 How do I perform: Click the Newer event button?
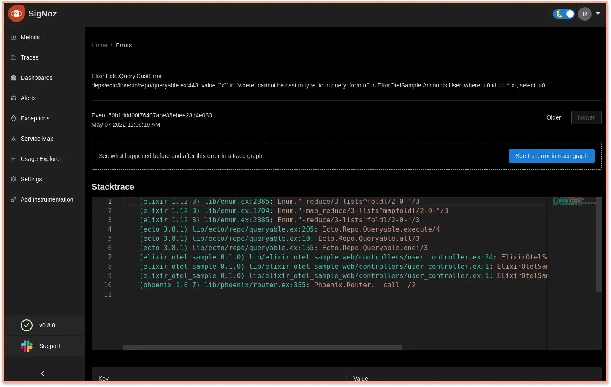pyautogui.click(x=586, y=117)
